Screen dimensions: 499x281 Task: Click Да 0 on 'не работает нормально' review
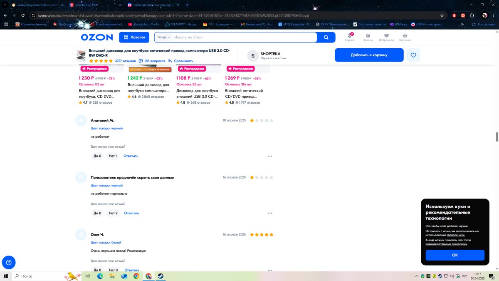point(97,213)
